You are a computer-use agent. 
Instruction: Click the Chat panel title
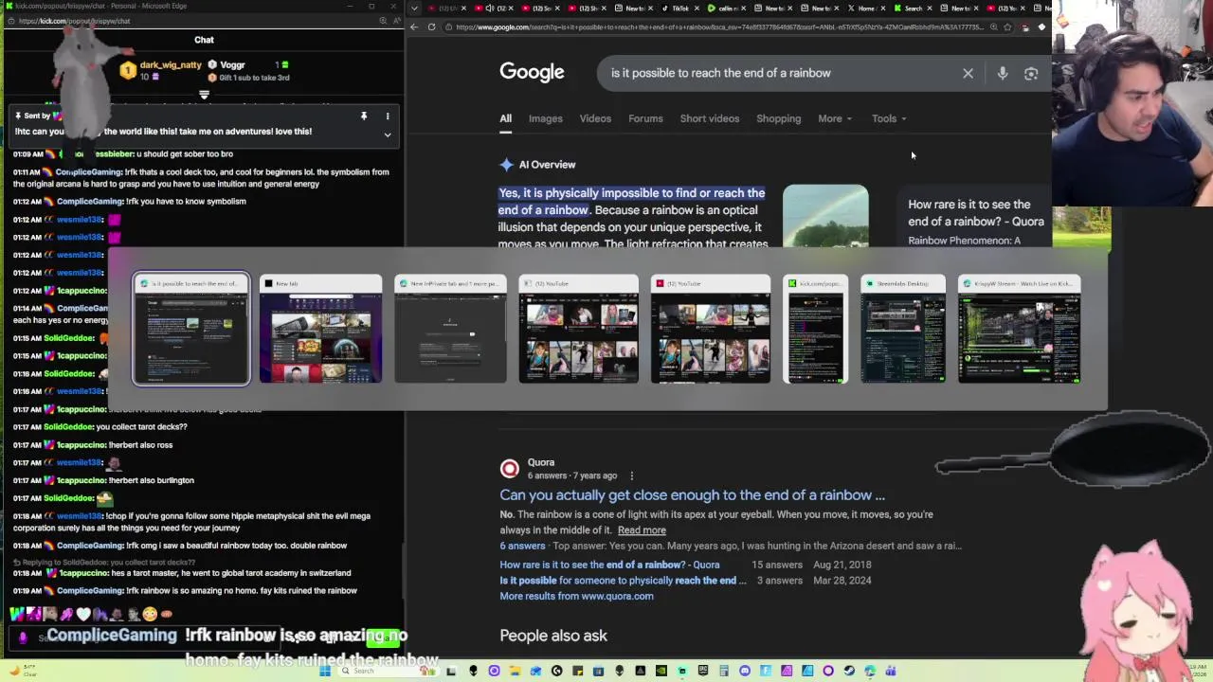[204, 40]
